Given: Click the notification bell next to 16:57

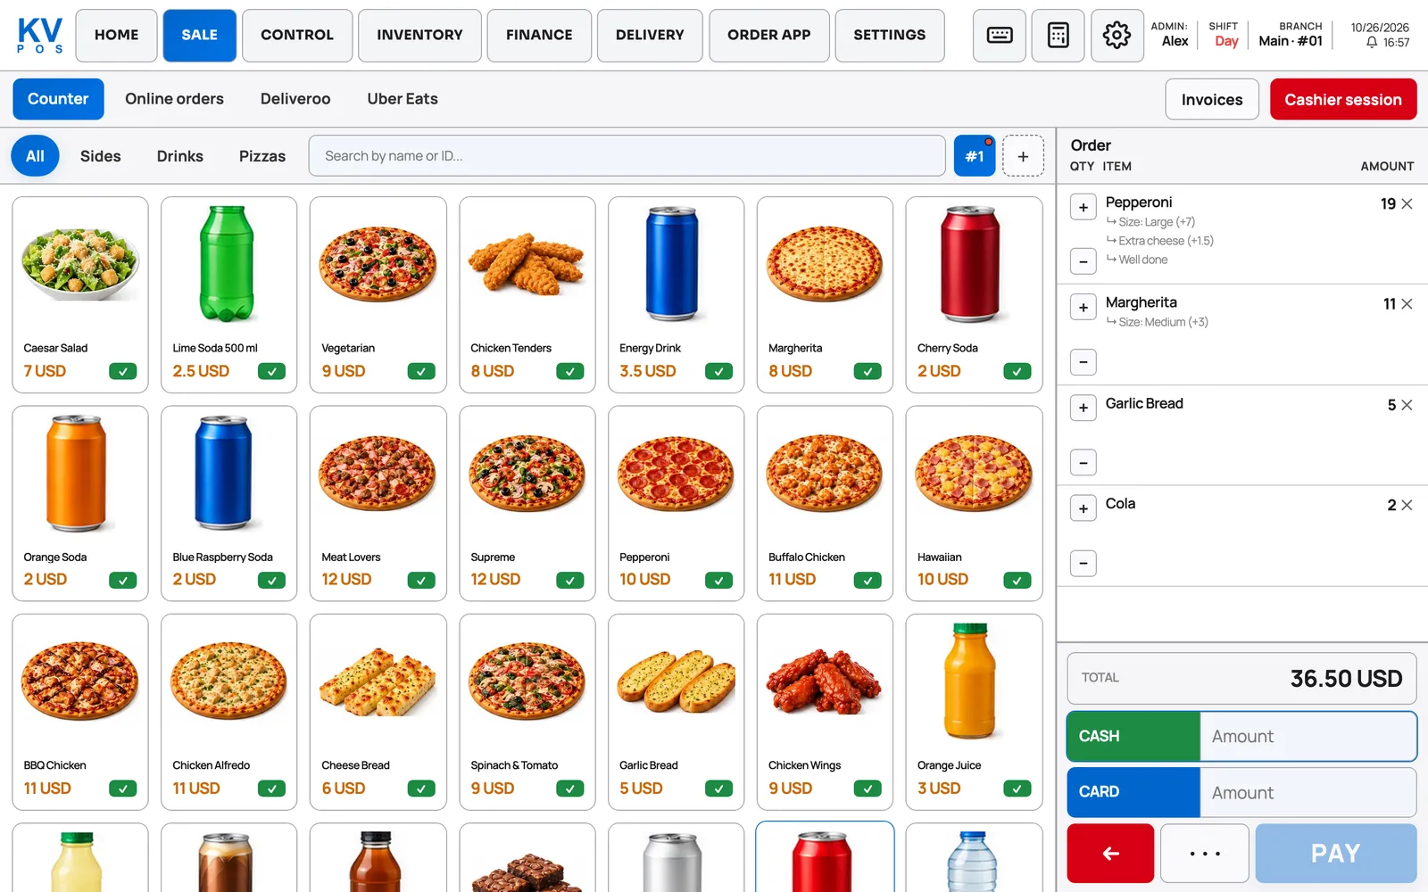Looking at the screenshot, I should 1372,43.
